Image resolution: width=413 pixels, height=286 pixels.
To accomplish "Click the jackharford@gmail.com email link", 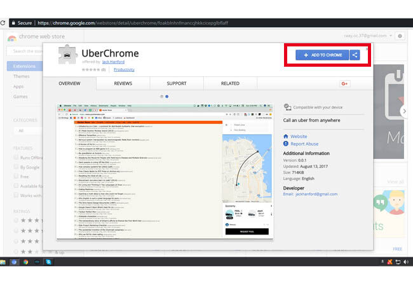I will pyautogui.click(x=316, y=194).
